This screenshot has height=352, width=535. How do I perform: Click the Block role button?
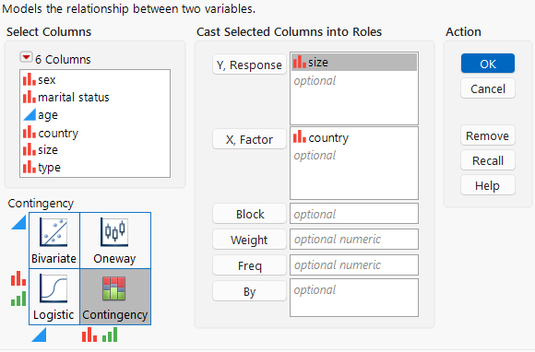249,214
